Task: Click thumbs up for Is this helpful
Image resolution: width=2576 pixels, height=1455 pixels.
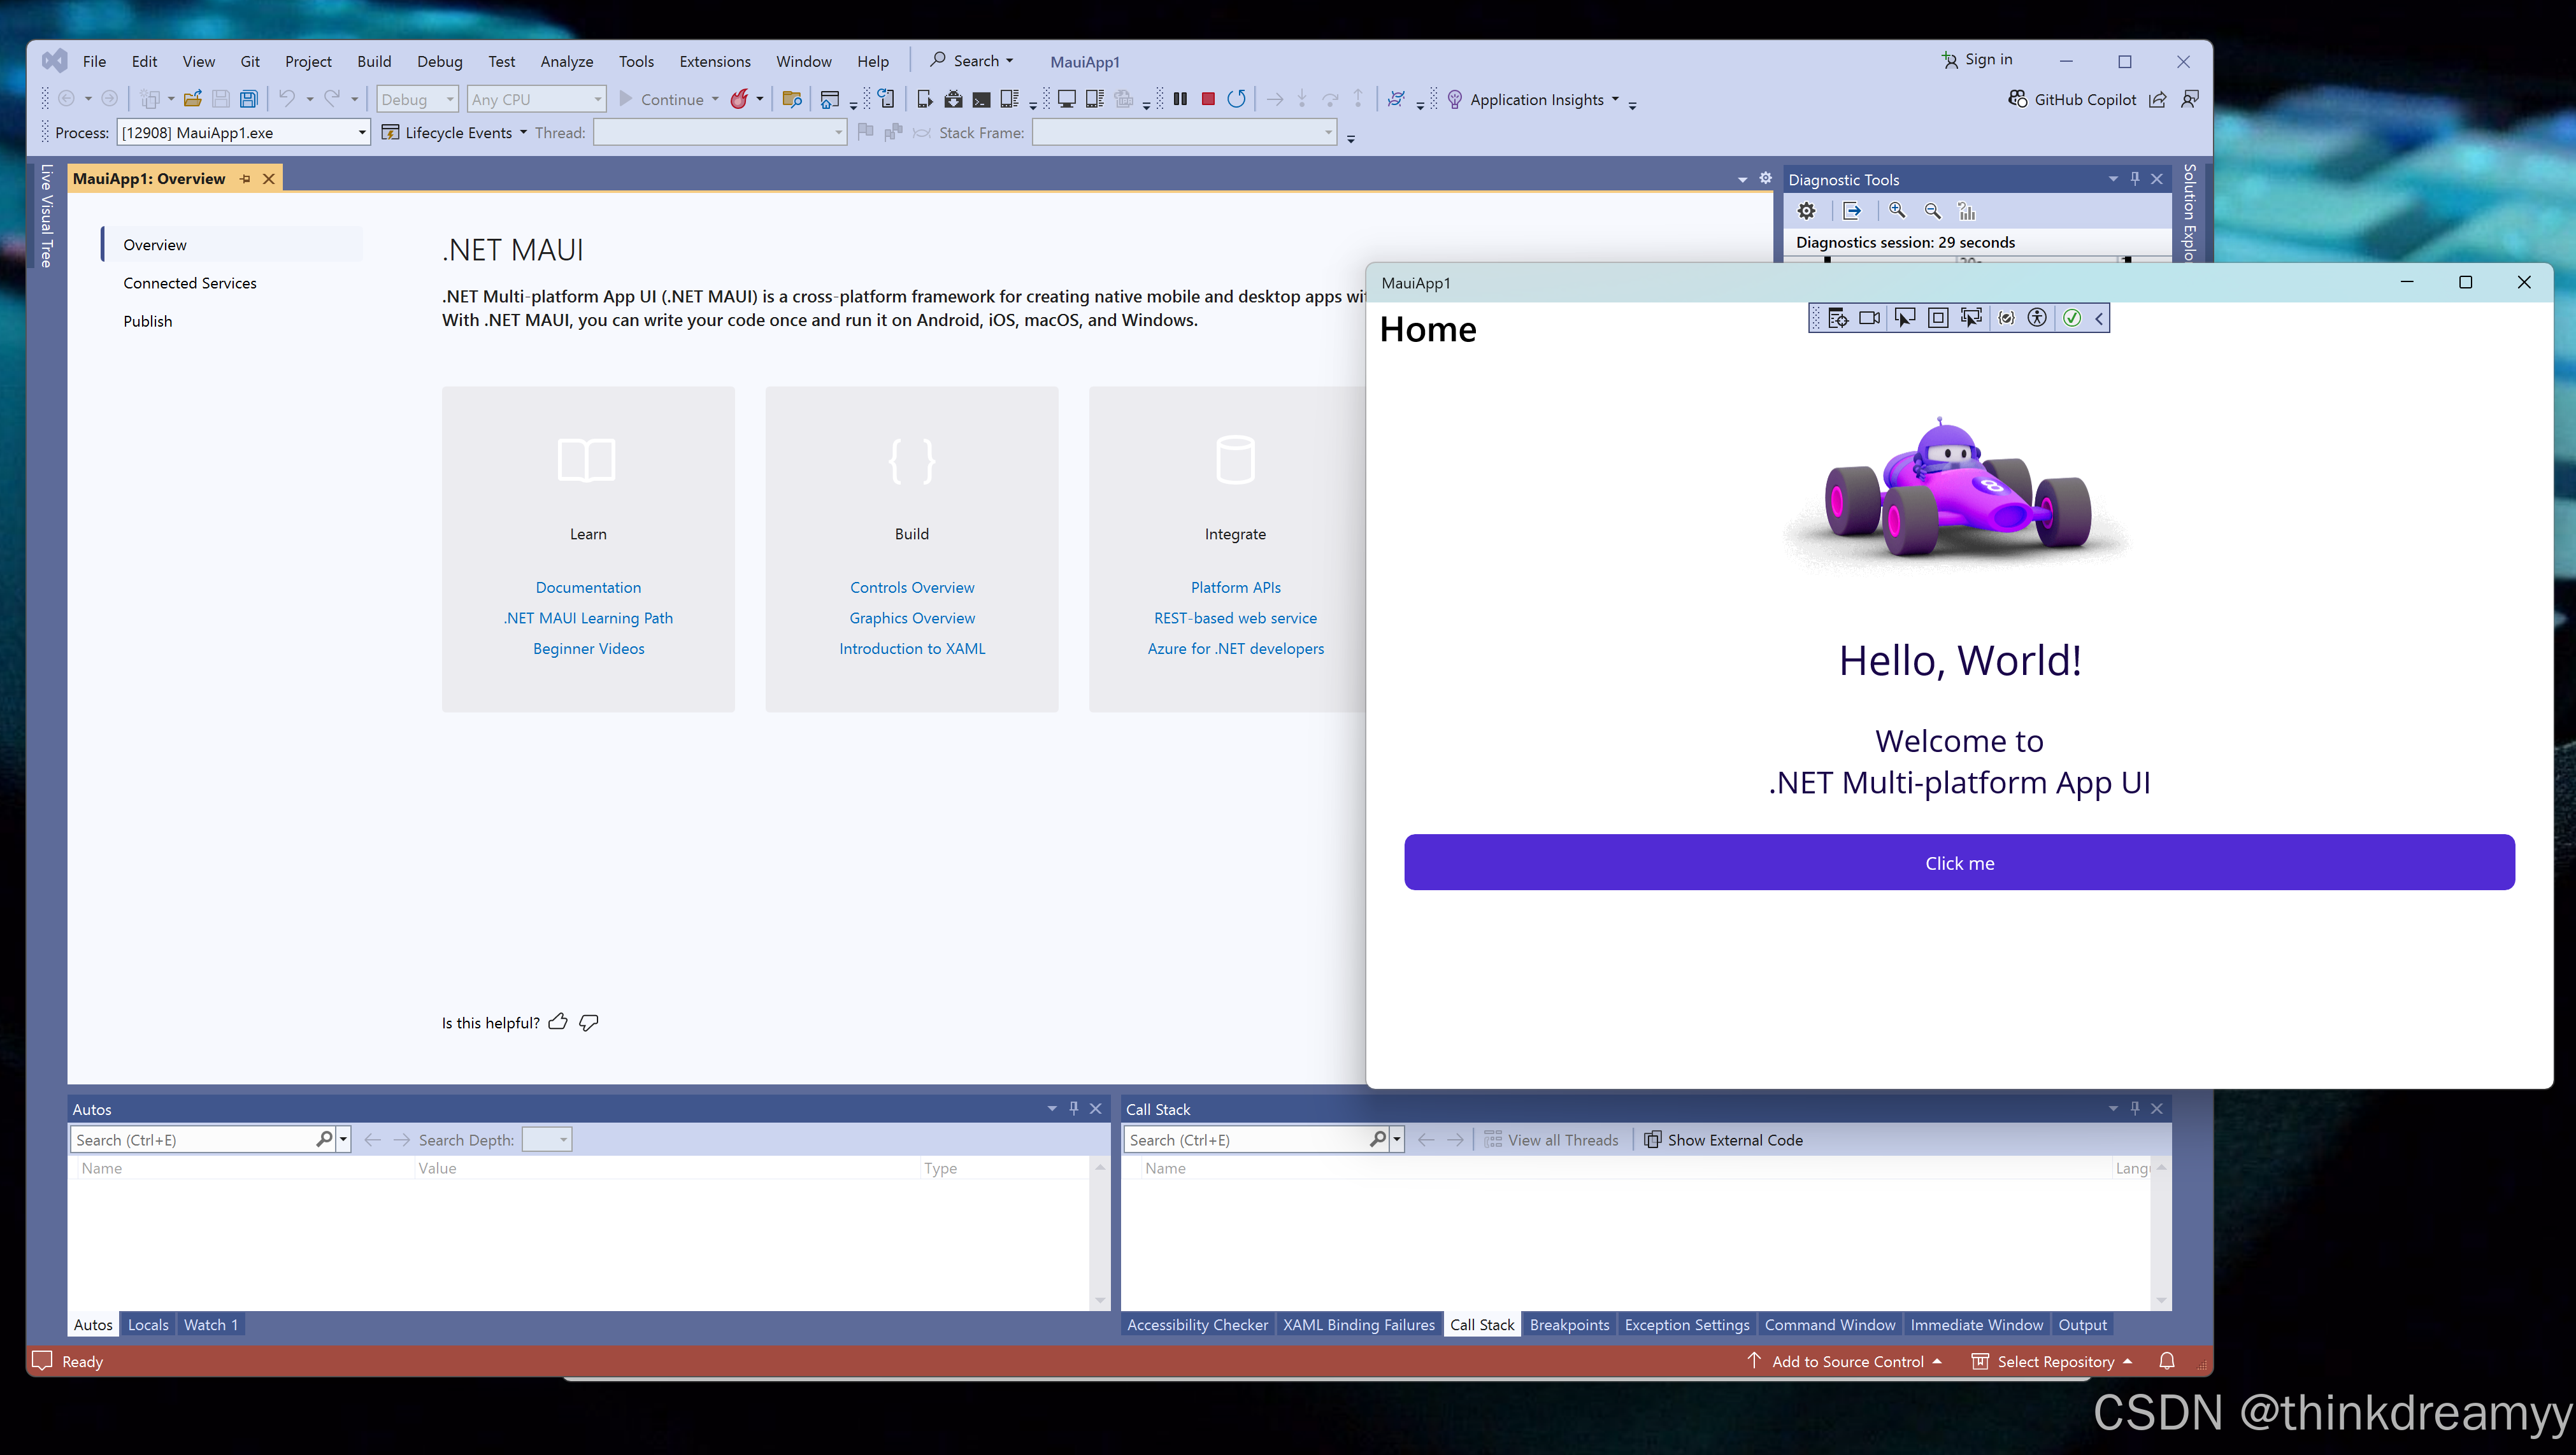Action: click(558, 1021)
